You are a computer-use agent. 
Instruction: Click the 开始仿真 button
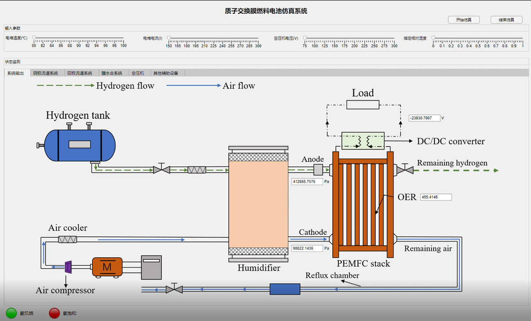point(464,19)
